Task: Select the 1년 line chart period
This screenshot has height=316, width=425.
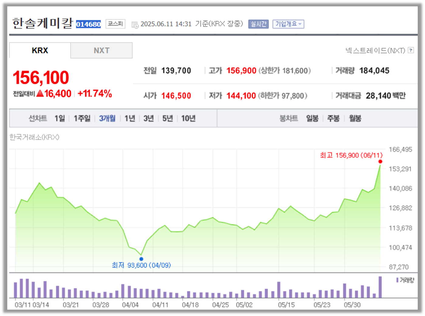Action: (x=130, y=118)
